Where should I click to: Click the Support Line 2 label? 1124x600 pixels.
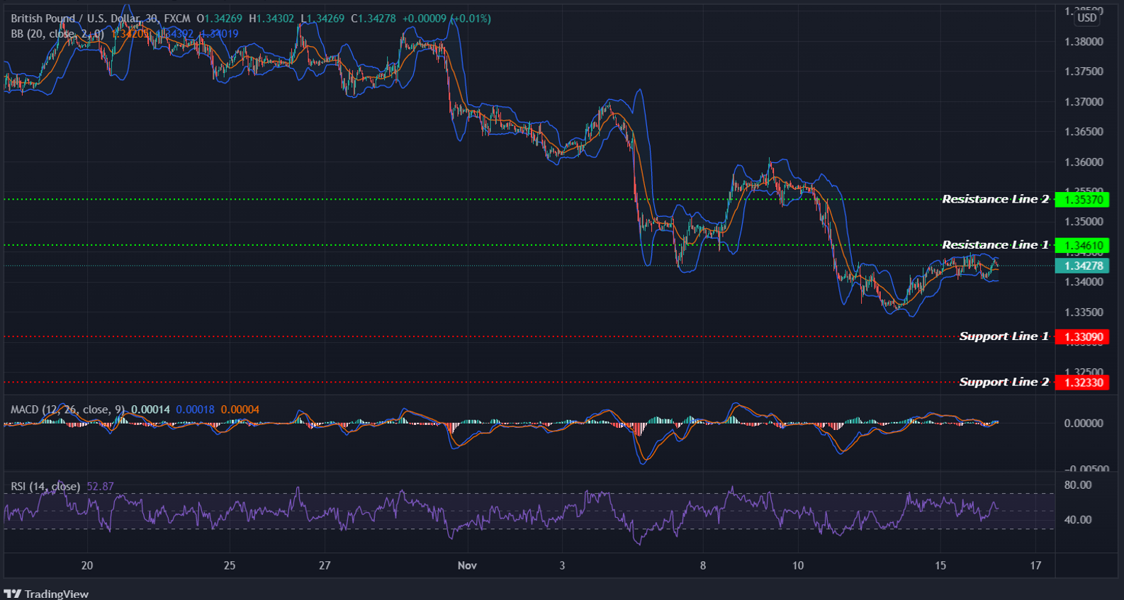pos(1004,382)
